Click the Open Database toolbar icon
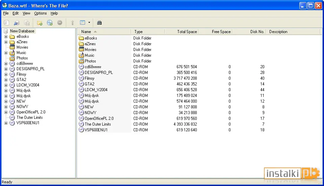 pyautogui.click(x=17, y=23)
